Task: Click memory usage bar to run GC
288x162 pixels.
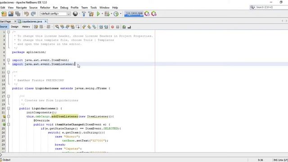Action: point(134,14)
